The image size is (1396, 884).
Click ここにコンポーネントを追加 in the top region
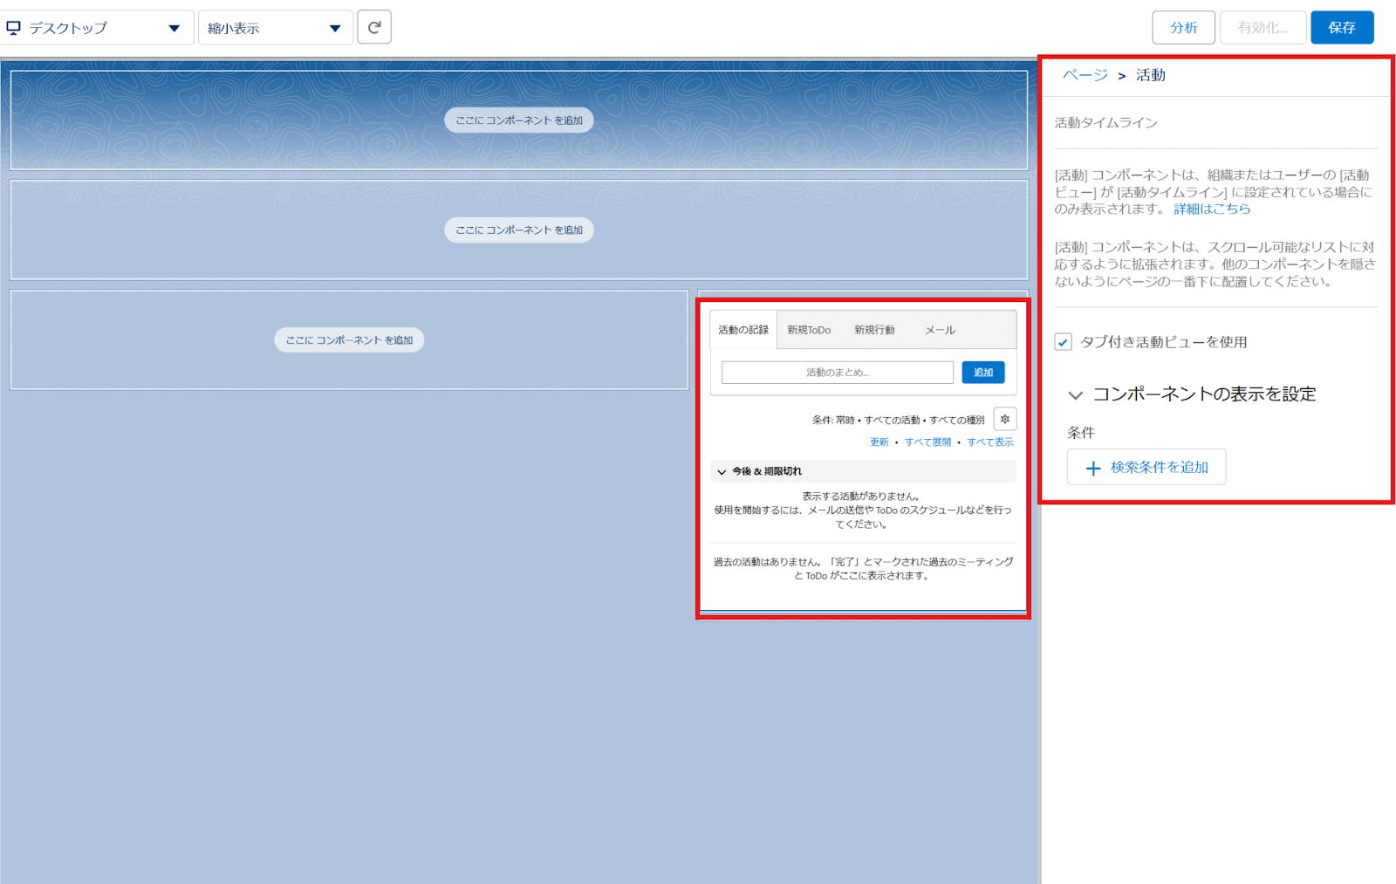(520, 120)
